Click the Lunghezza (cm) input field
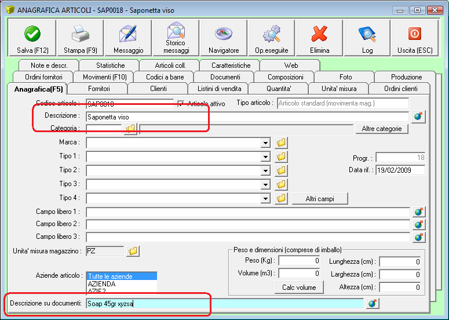Screen dimensions: 449x320 (400, 262)
